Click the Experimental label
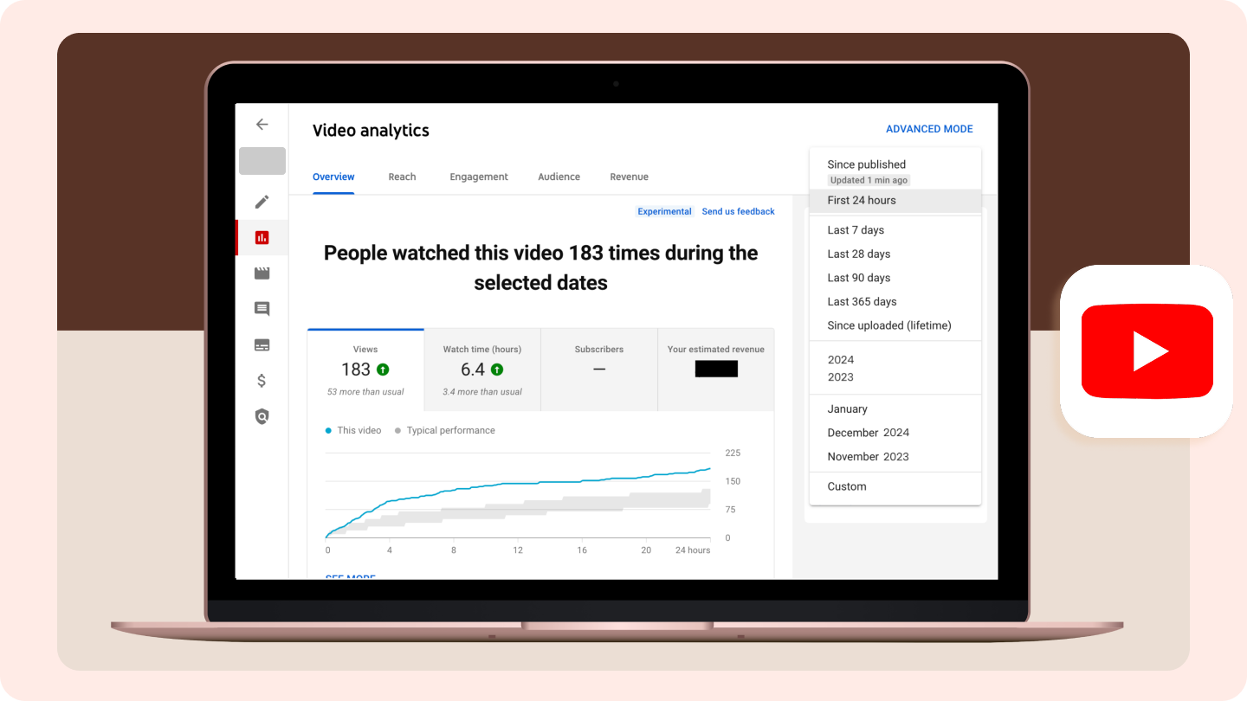The image size is (1247, 701). coord(664,211)
